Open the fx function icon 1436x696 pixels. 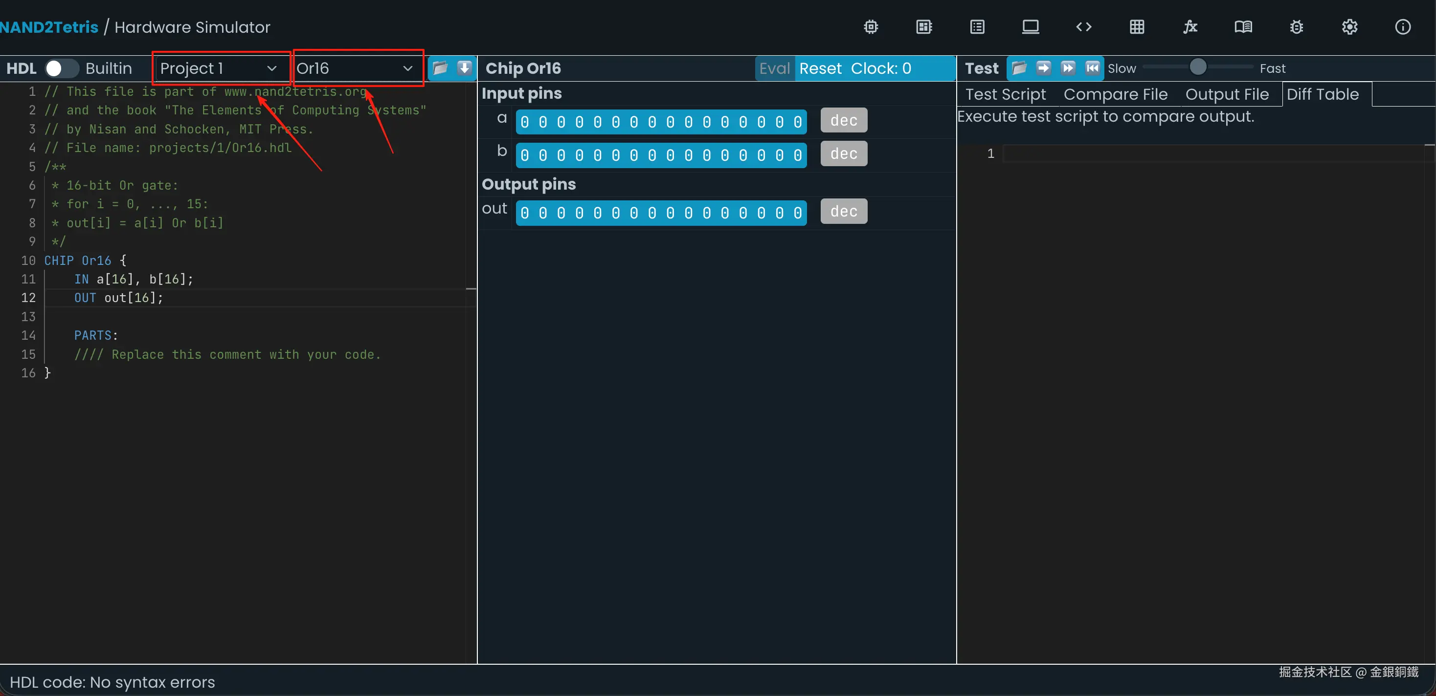click(1190, 27)
